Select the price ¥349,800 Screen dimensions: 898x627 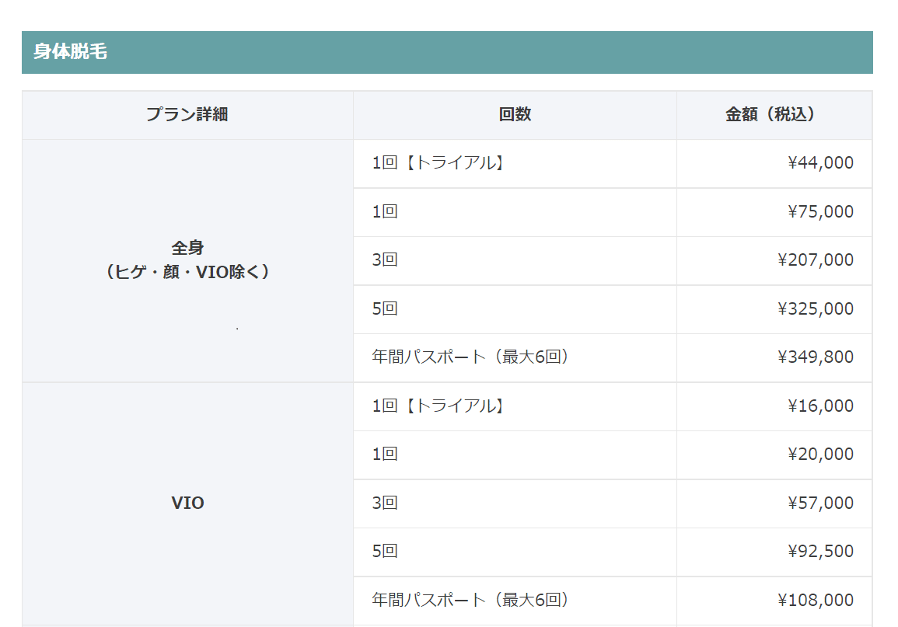[x=816, y=357]
